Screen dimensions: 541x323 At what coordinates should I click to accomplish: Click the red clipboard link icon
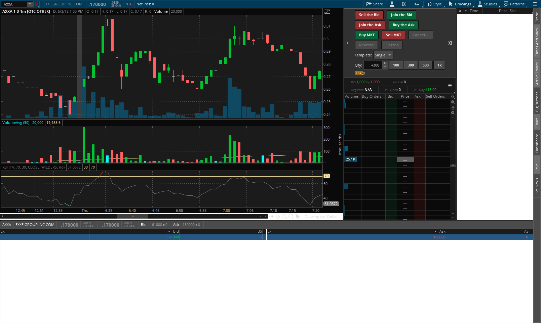point(37,4)
